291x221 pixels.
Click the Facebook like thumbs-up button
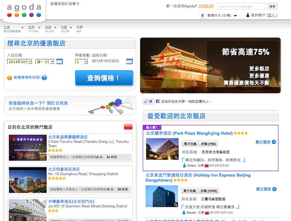(x=148, y=101)
